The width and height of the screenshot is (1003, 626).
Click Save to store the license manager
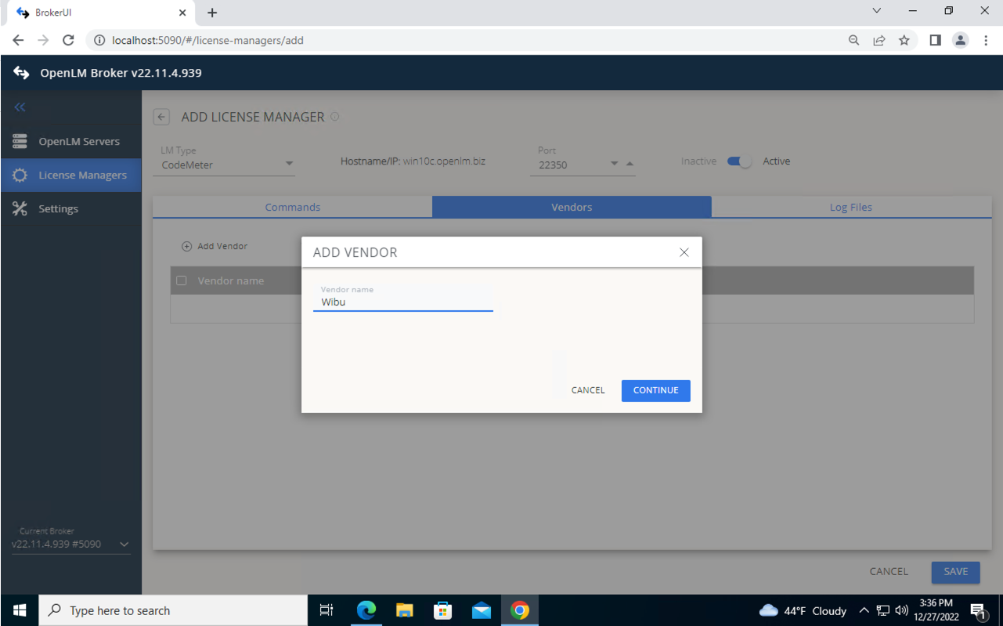pos(954,572)
